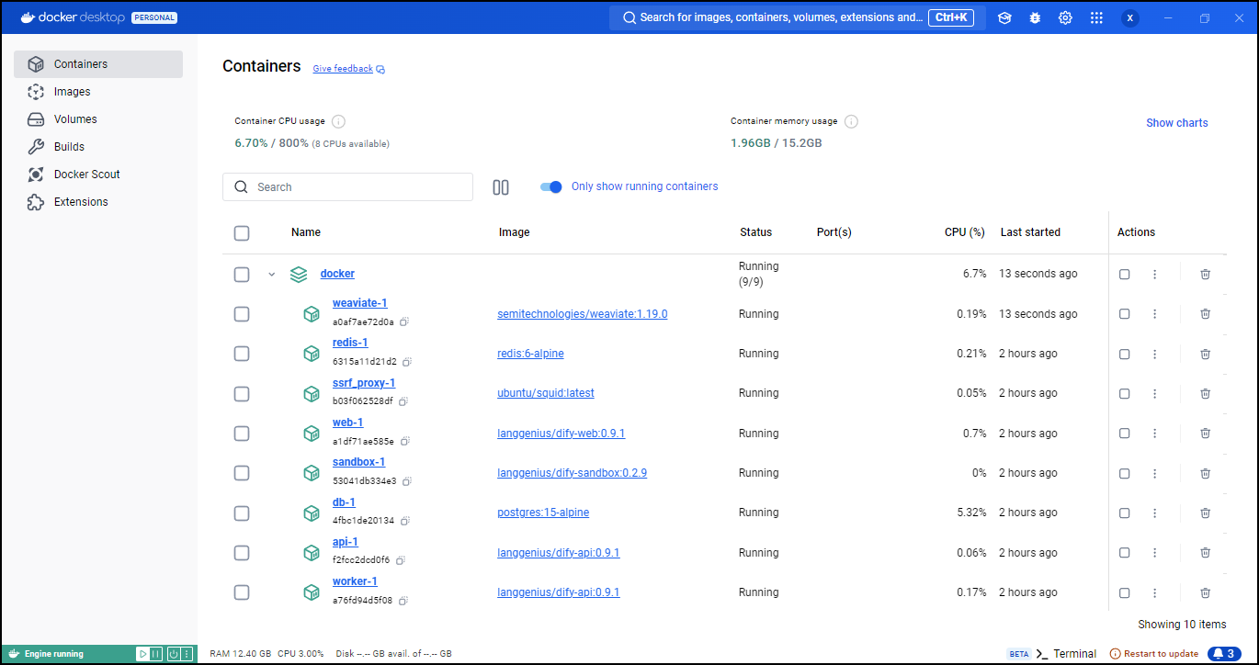Pause the Docker engine from status bar
Image resolution: width=1259 pixels, height=665 pixels.
pyautogui.click(x=156, y=654)
